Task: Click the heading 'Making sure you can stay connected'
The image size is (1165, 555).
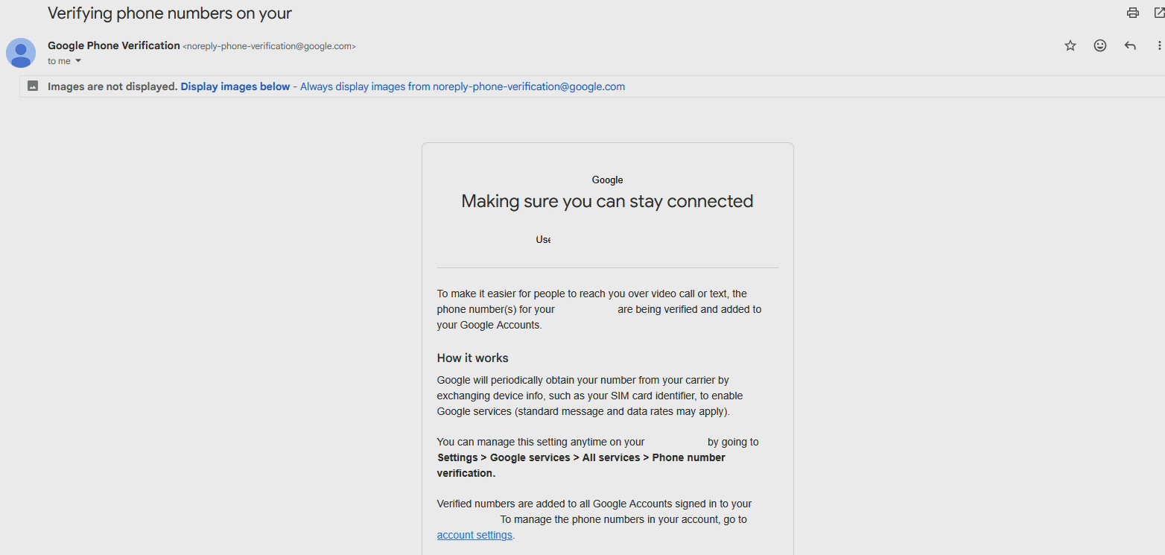Action: pyautogui.click(x=607, y=201)
